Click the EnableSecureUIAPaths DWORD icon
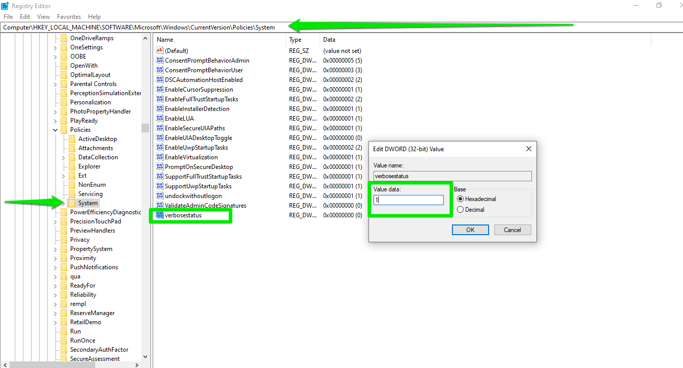 (160, 128)
